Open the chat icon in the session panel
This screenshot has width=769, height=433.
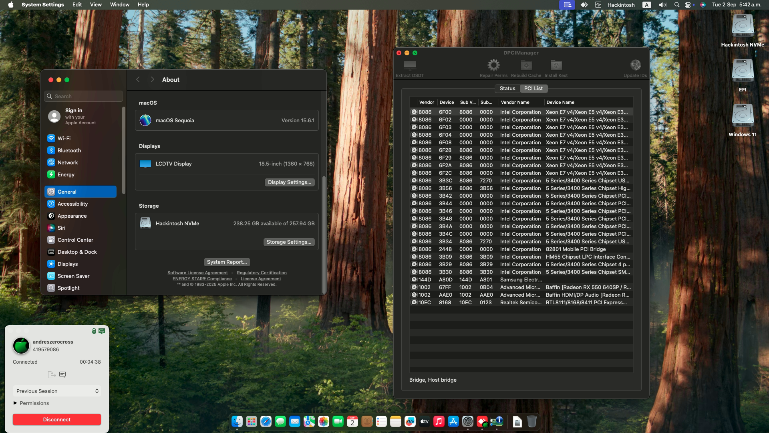[x=62, y=374]
